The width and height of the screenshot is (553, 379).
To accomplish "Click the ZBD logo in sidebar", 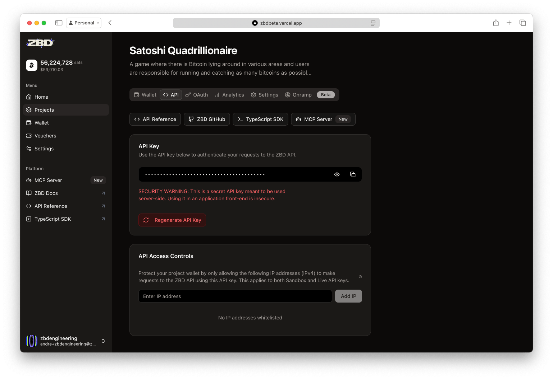I will pyautogui.click(x=40, y=43).
